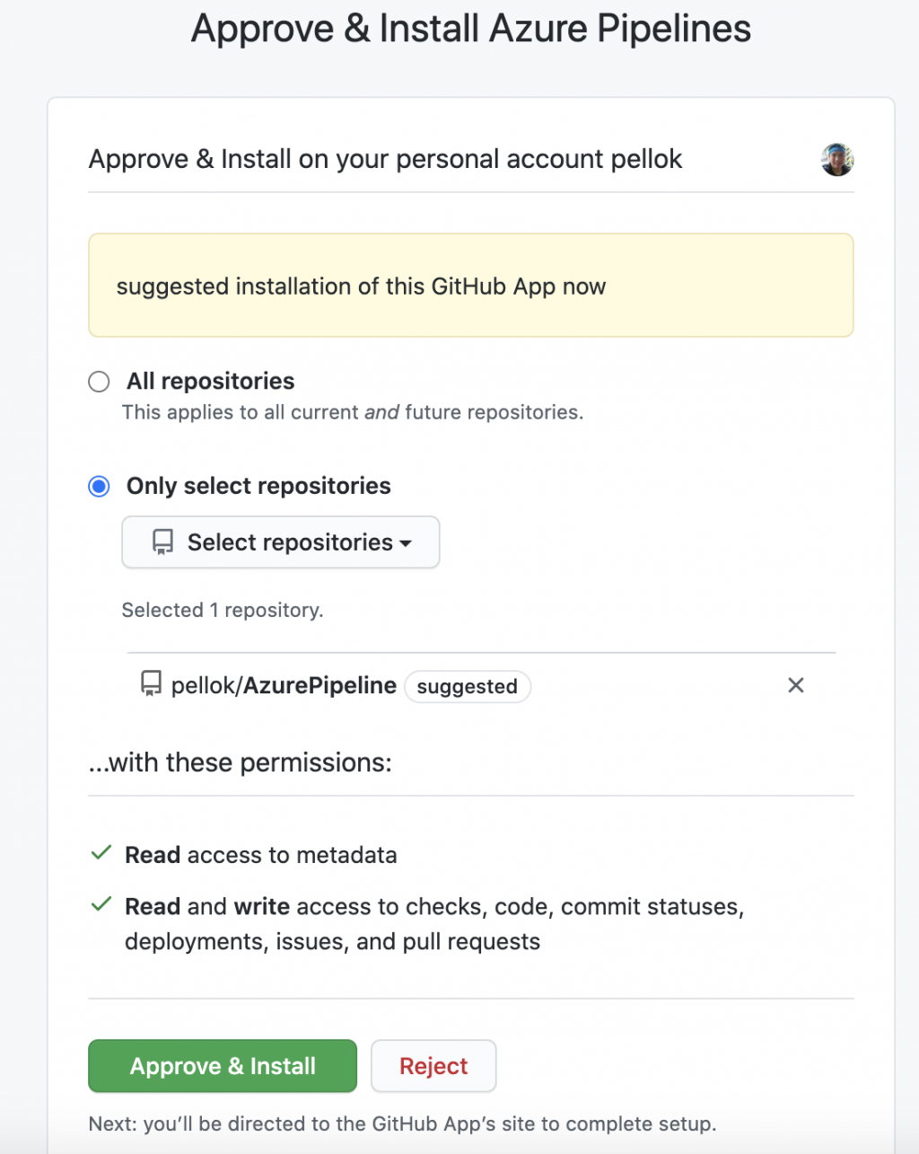Click the Approve & Install Azure Pipelines title
This screenshot has height=1154, width=919.
click(470, 29)
